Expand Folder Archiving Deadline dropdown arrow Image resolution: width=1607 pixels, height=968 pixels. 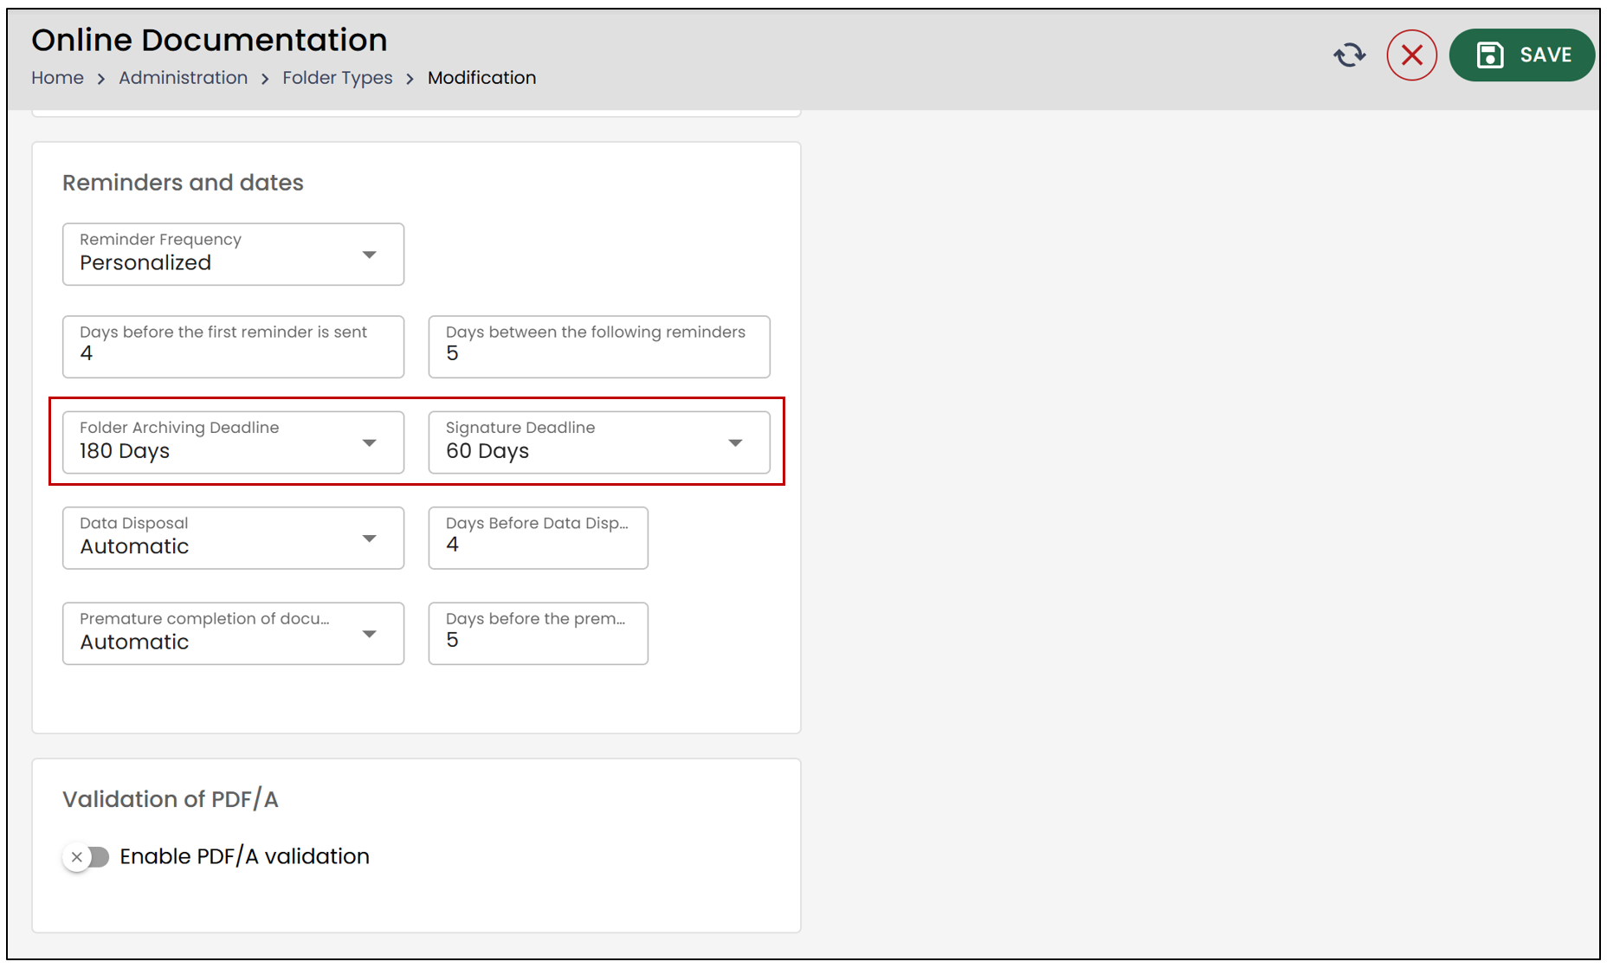tap(370, 442)
